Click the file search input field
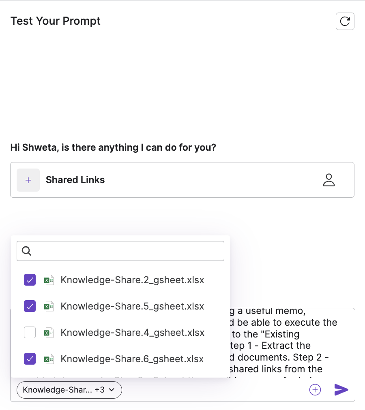 pyautogui.click(x=126, y=251)
